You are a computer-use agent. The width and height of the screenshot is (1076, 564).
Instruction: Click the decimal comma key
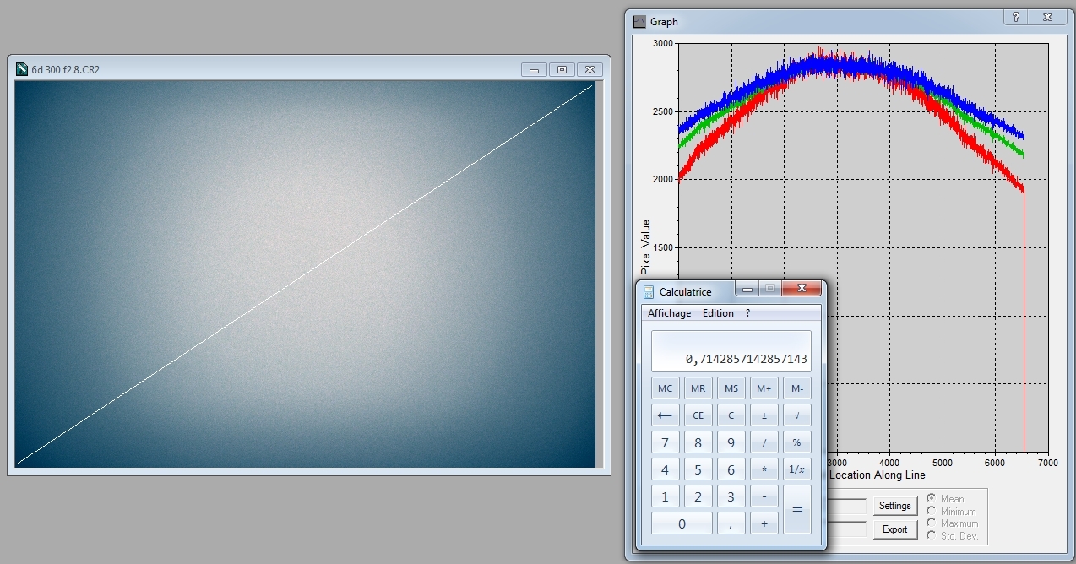coord(731,523)
